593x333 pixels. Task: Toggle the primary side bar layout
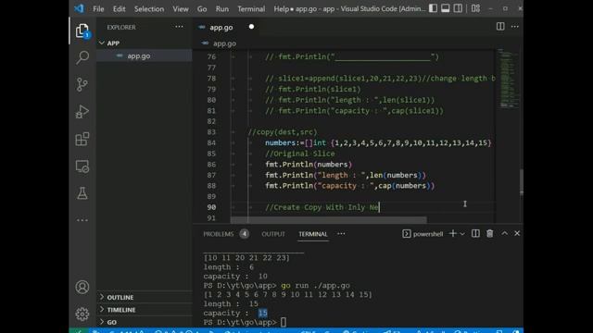[x=433, y=8]
